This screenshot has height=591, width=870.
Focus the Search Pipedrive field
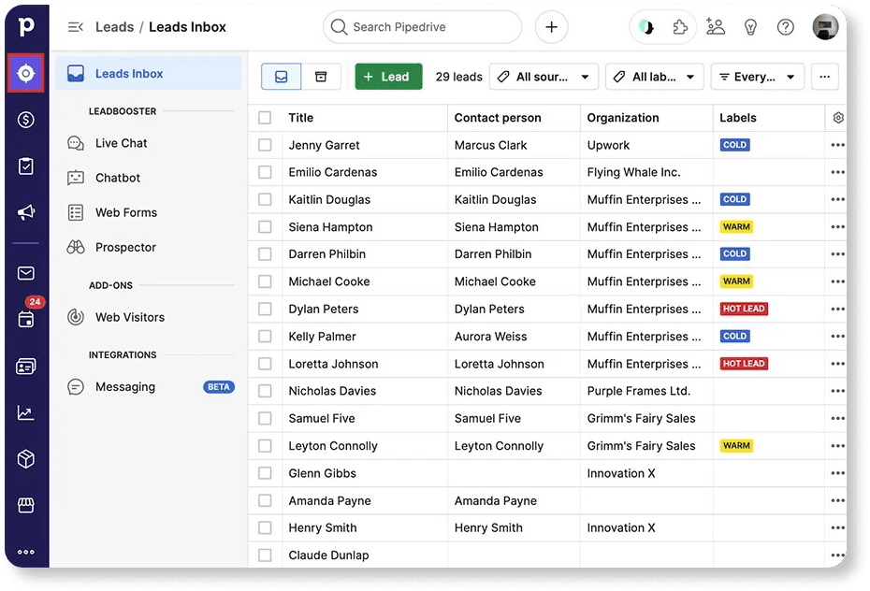pos(422,26)
